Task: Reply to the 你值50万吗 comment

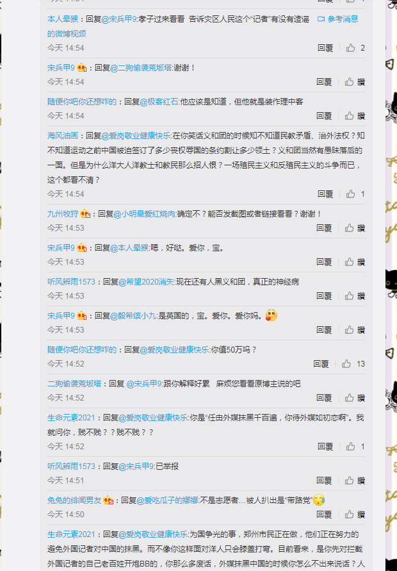Action: 321,364
